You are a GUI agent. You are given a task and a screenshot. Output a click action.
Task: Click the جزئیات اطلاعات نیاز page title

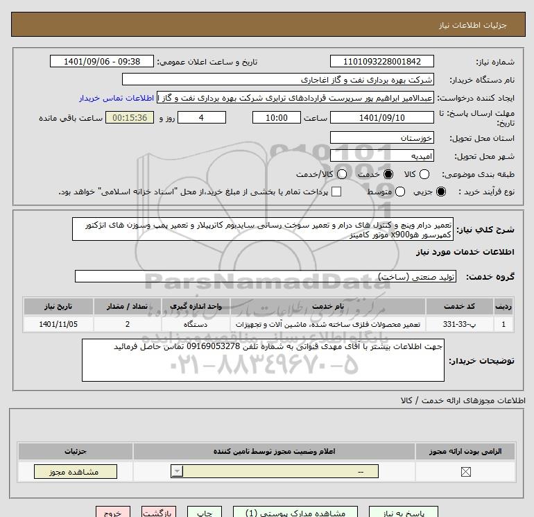(x=473, y=25)
